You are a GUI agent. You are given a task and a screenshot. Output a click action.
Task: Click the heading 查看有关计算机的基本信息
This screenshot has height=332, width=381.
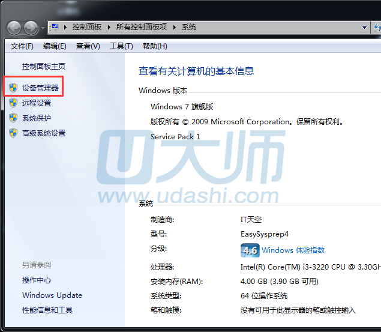point(196,71)
